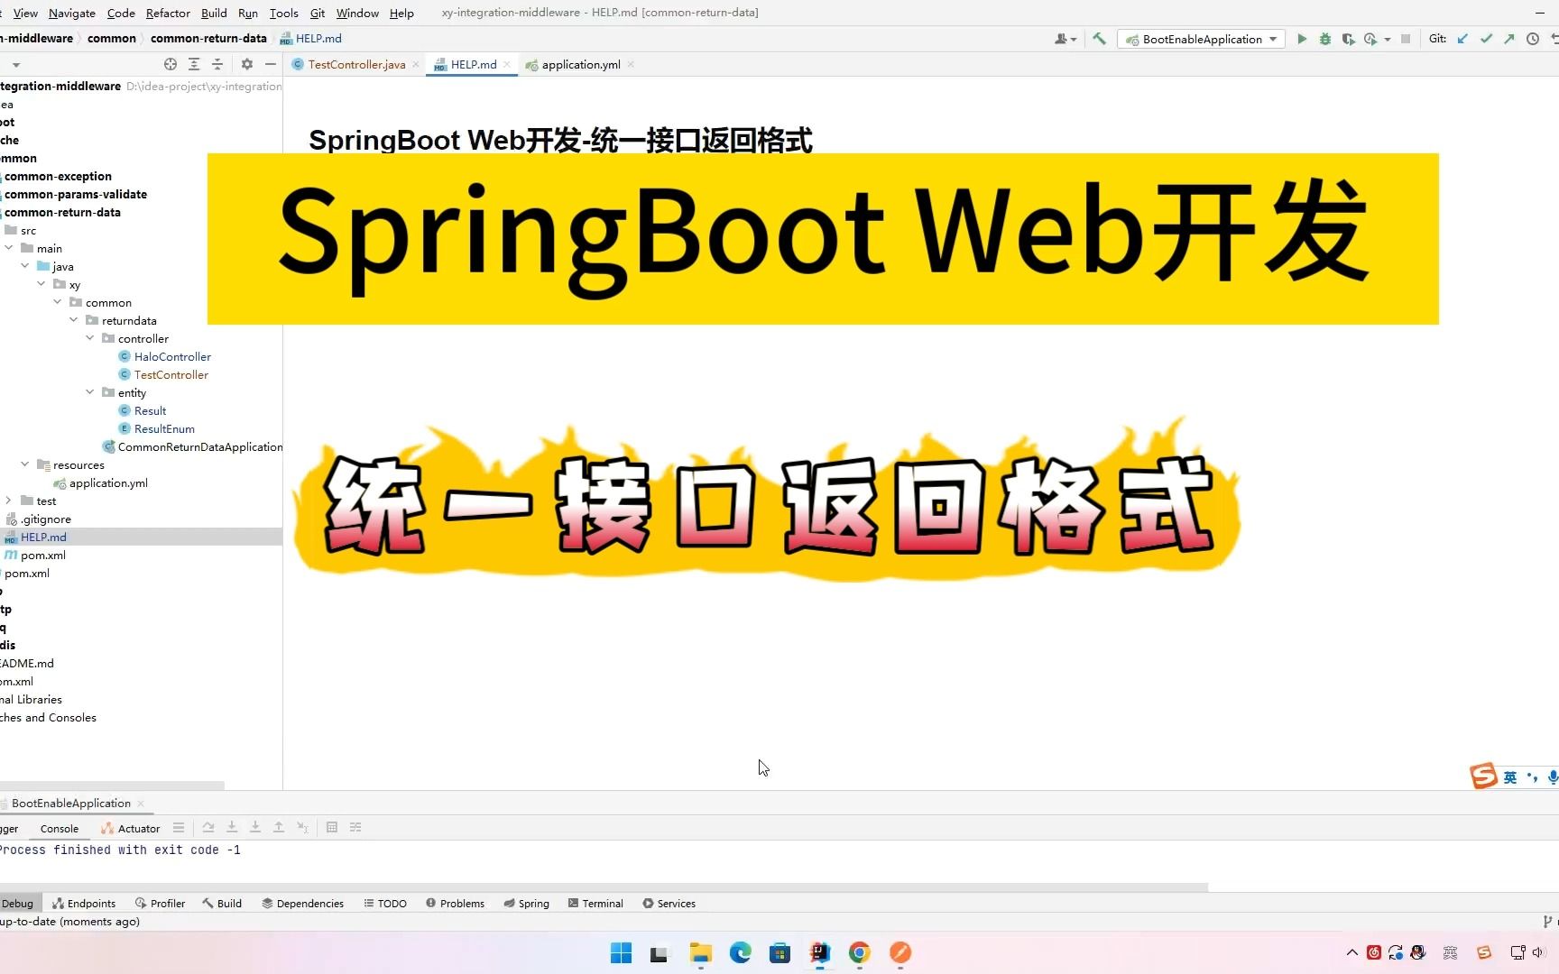Collapse the main folder in project tree
Screen dimensions: 1559x974
click(x=9, y=248)
